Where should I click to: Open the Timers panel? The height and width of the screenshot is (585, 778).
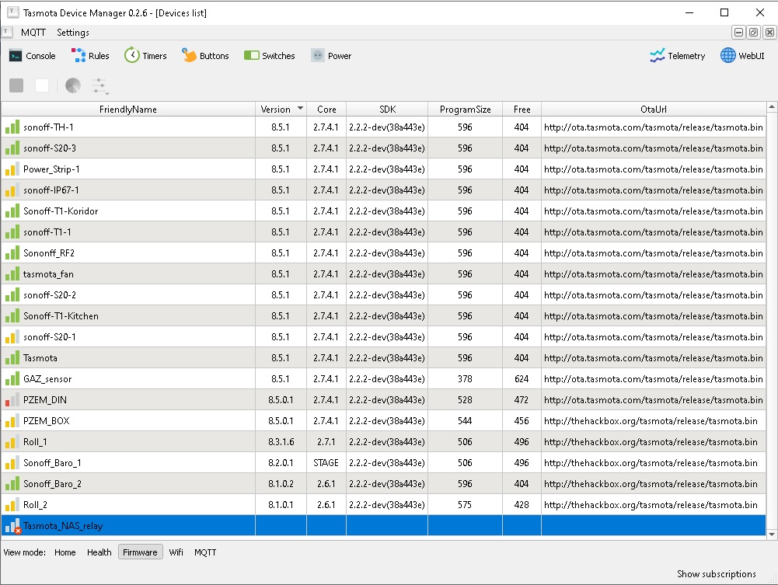[145, 56]
